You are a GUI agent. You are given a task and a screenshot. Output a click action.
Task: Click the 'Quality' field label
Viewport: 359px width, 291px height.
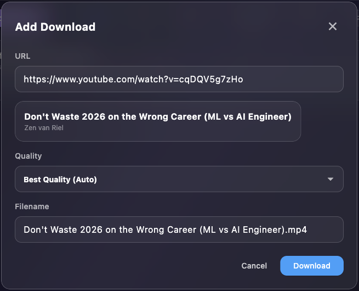coord(29,156)
